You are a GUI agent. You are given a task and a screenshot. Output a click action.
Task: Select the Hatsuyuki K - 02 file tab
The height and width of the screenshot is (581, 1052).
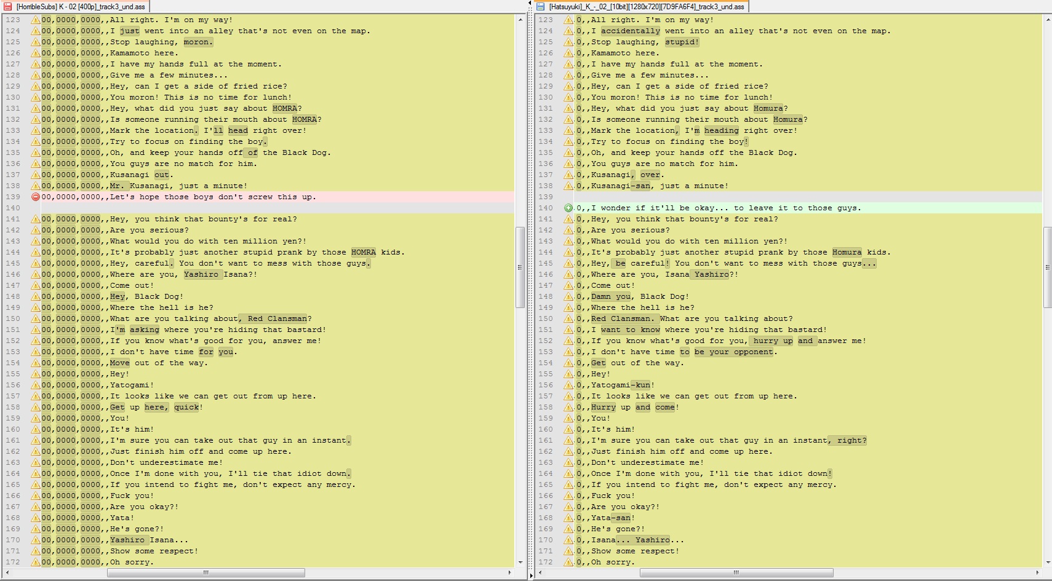(x=640, y=7)
